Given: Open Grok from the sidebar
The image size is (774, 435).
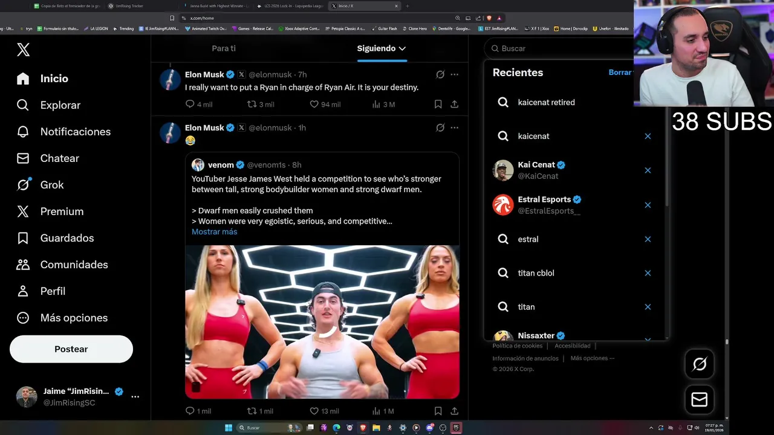Looking at the screenshot, I should (40, 185).
